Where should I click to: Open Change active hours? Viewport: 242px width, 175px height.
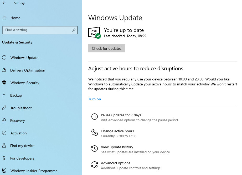tap(117, 131)
